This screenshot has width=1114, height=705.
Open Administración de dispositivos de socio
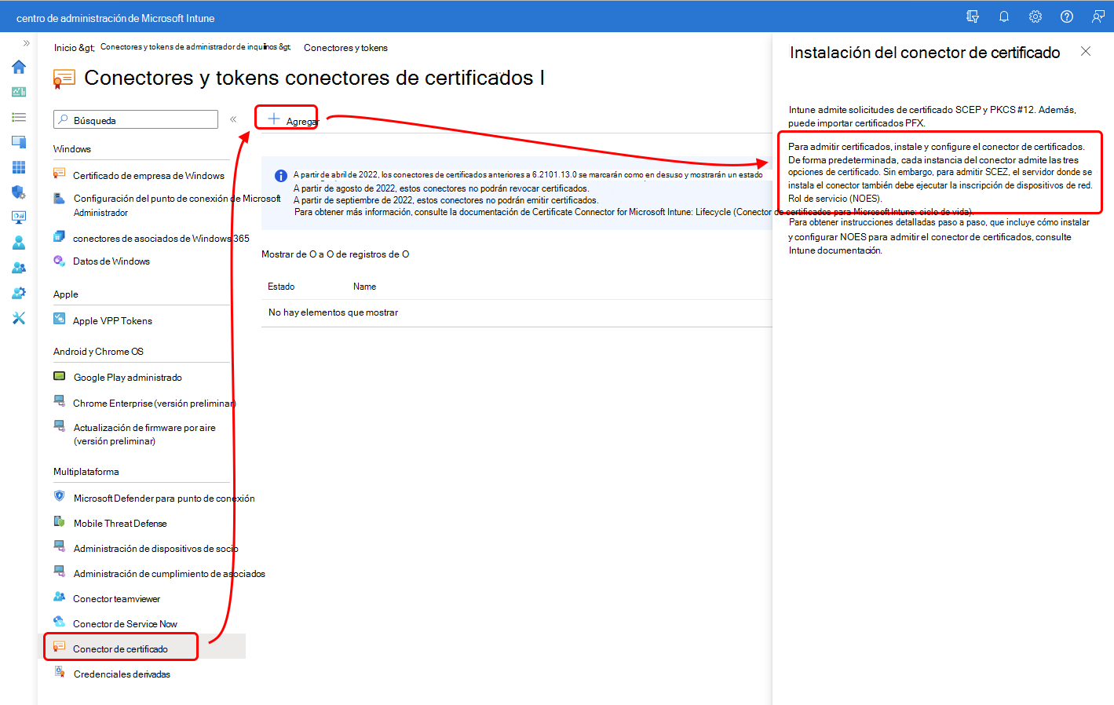[x=155, y=549]
